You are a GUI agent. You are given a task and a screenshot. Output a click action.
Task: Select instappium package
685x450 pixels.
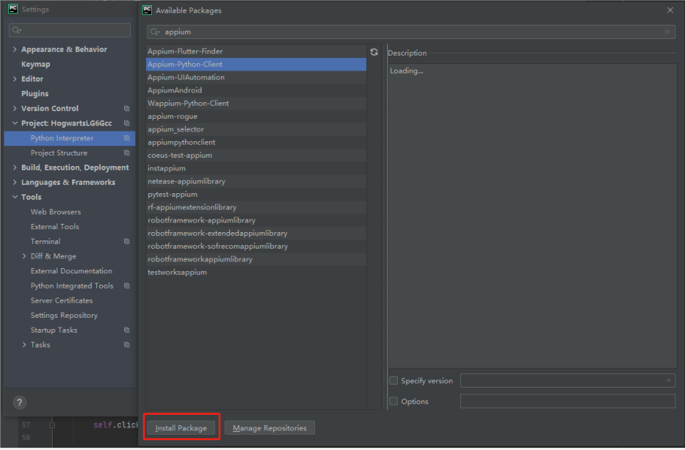(256, 168)
